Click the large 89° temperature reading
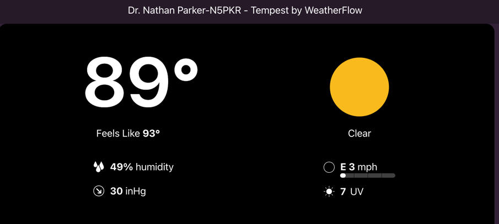The width and height of the screenshot is (499, 224). (x=141, y=83)
